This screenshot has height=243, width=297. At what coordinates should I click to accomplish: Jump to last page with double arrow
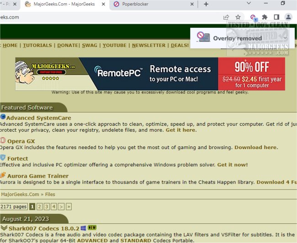[69, 207]
